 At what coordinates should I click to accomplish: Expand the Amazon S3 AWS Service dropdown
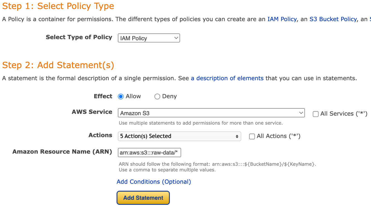click(211, 113)
